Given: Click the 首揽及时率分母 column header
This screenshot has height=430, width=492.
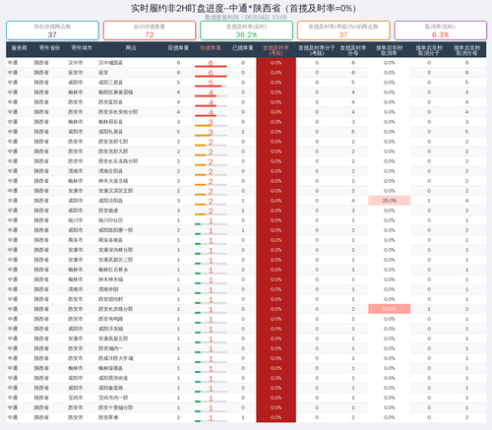Looking at the screenshot, I should pyautogui.click(x=353, y=50).
